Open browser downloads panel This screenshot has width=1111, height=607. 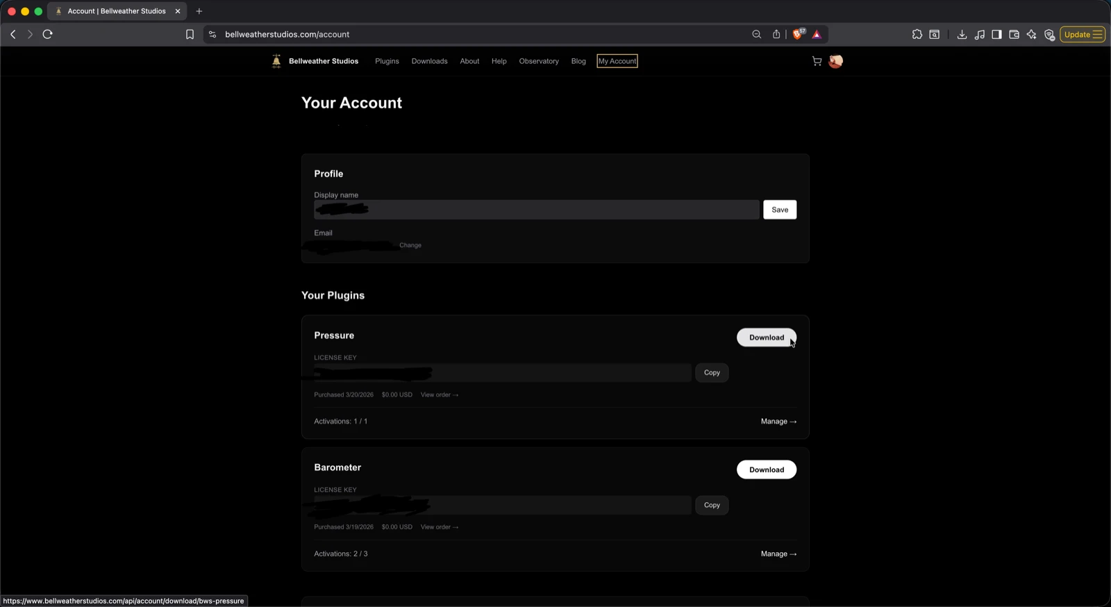[x=962, y=34]
